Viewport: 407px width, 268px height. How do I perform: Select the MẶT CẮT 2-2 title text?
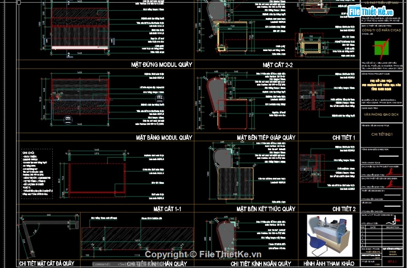278,65
